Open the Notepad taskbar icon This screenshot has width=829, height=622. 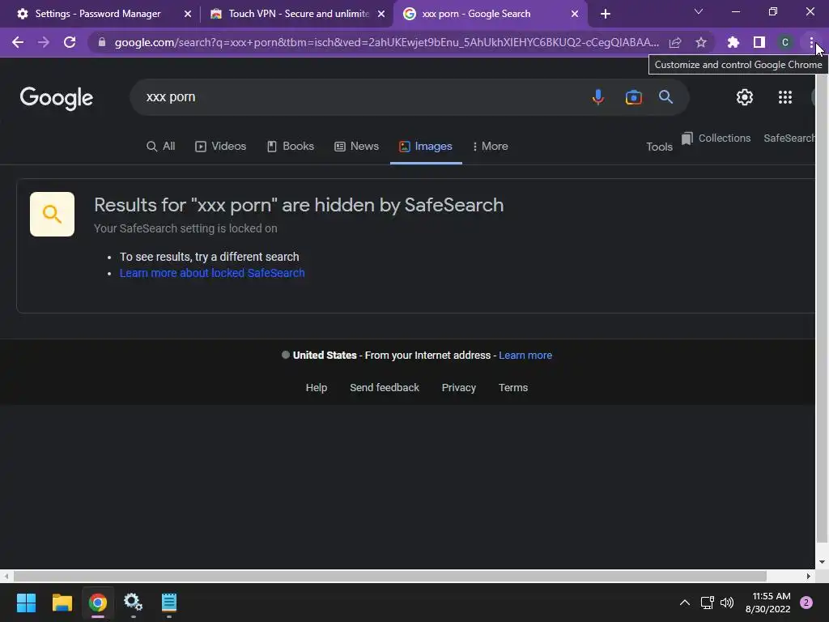point(169,603)
